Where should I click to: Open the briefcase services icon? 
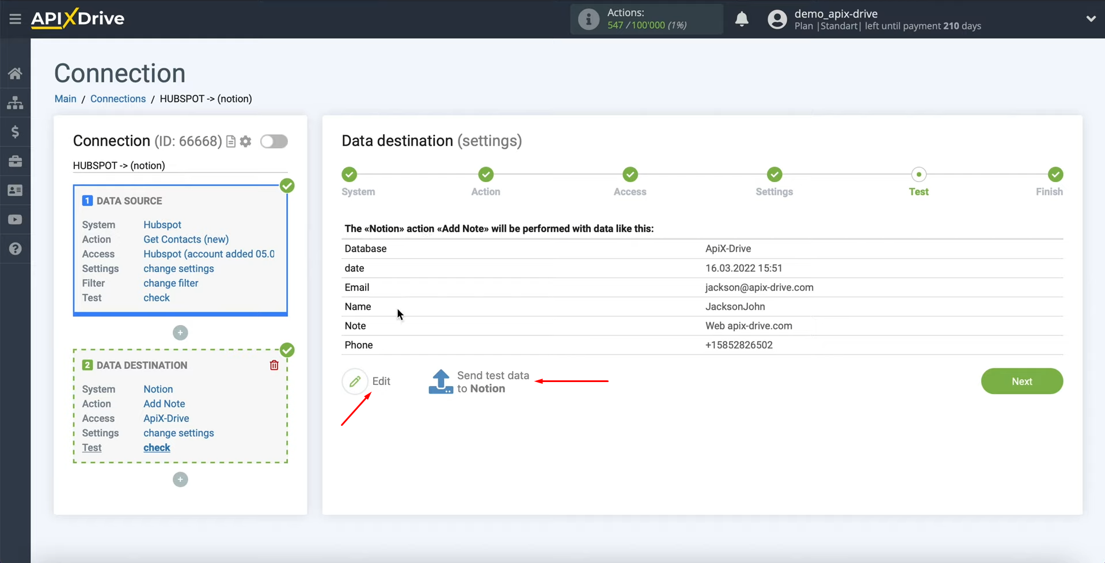tap(15, 161)
